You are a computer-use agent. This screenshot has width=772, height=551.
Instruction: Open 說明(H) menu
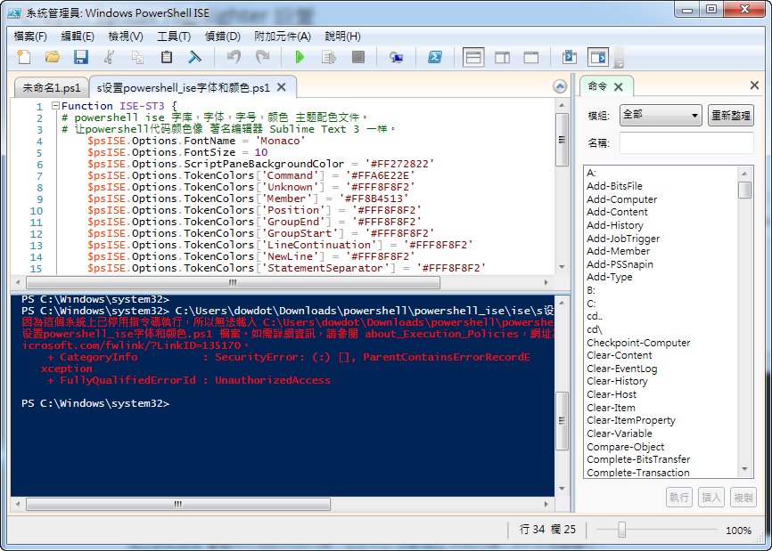[x=342, y=36]
